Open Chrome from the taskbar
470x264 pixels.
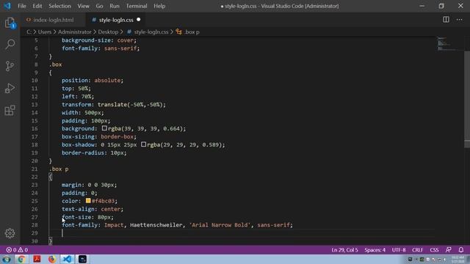21,259
